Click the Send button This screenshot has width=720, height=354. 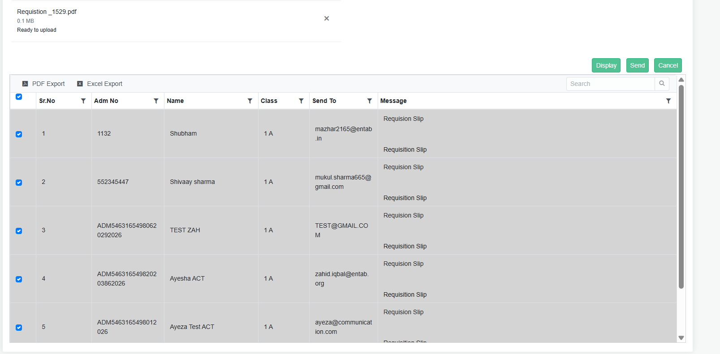(x=638, y=65)
